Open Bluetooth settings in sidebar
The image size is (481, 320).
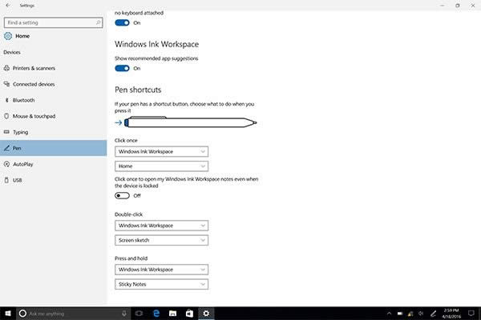(x=24, y=100)
